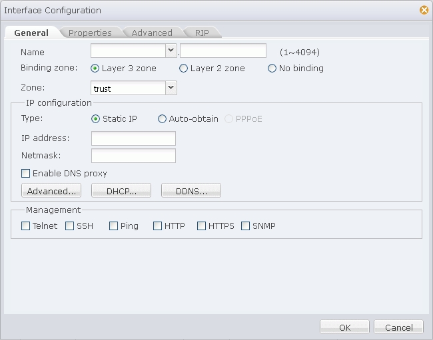Select Auto-obtain IP type
Screen dimensions: 433x340
162,119
